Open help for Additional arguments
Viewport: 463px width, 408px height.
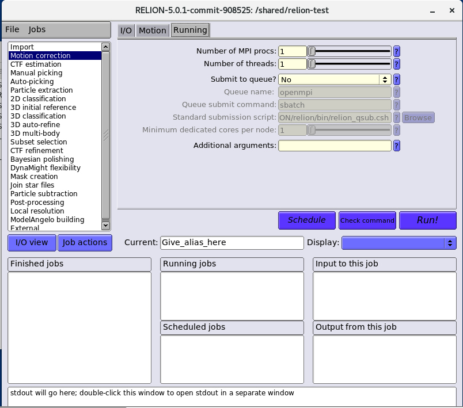point(396,145)
